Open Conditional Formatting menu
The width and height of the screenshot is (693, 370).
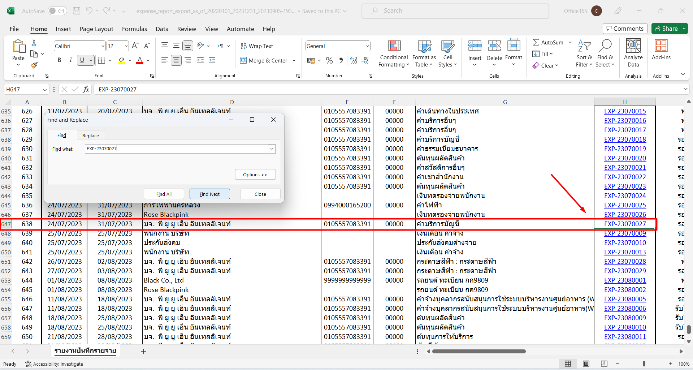(394, 53)
